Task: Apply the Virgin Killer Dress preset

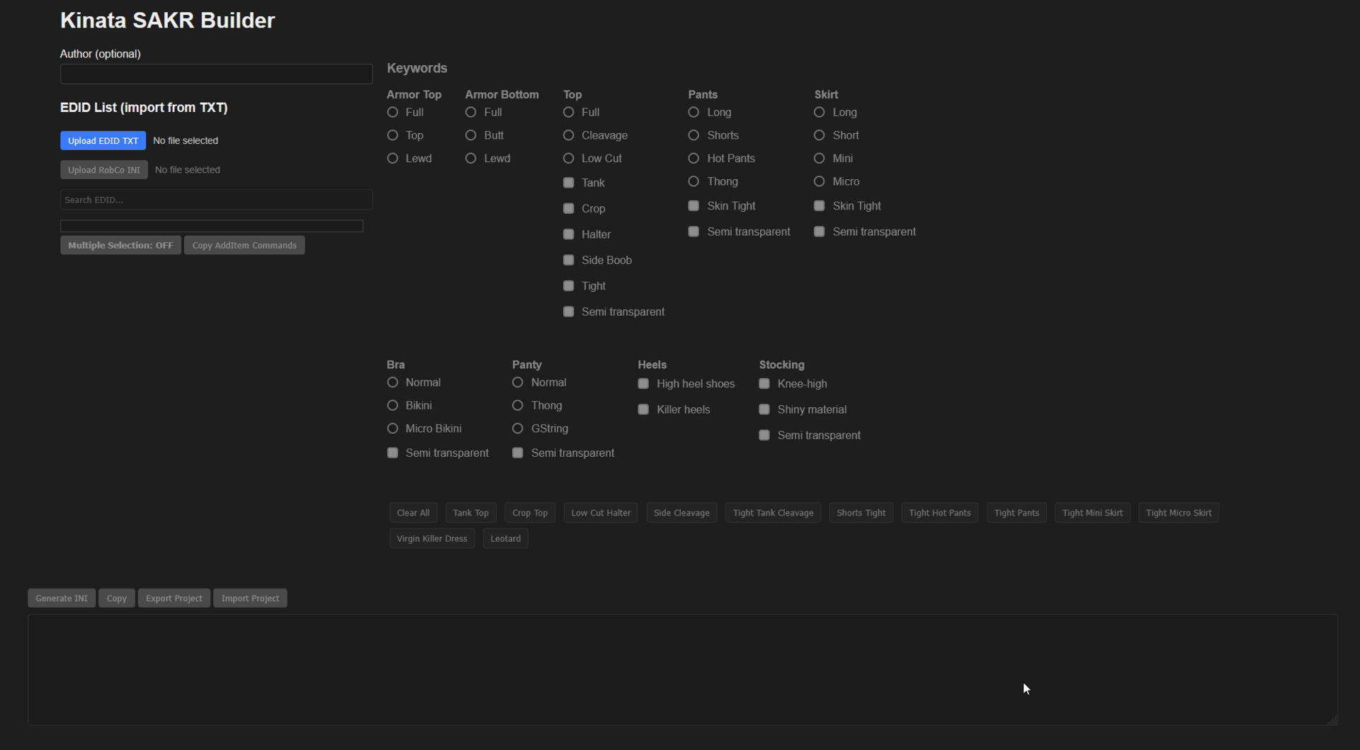Action: click(432, 539)
